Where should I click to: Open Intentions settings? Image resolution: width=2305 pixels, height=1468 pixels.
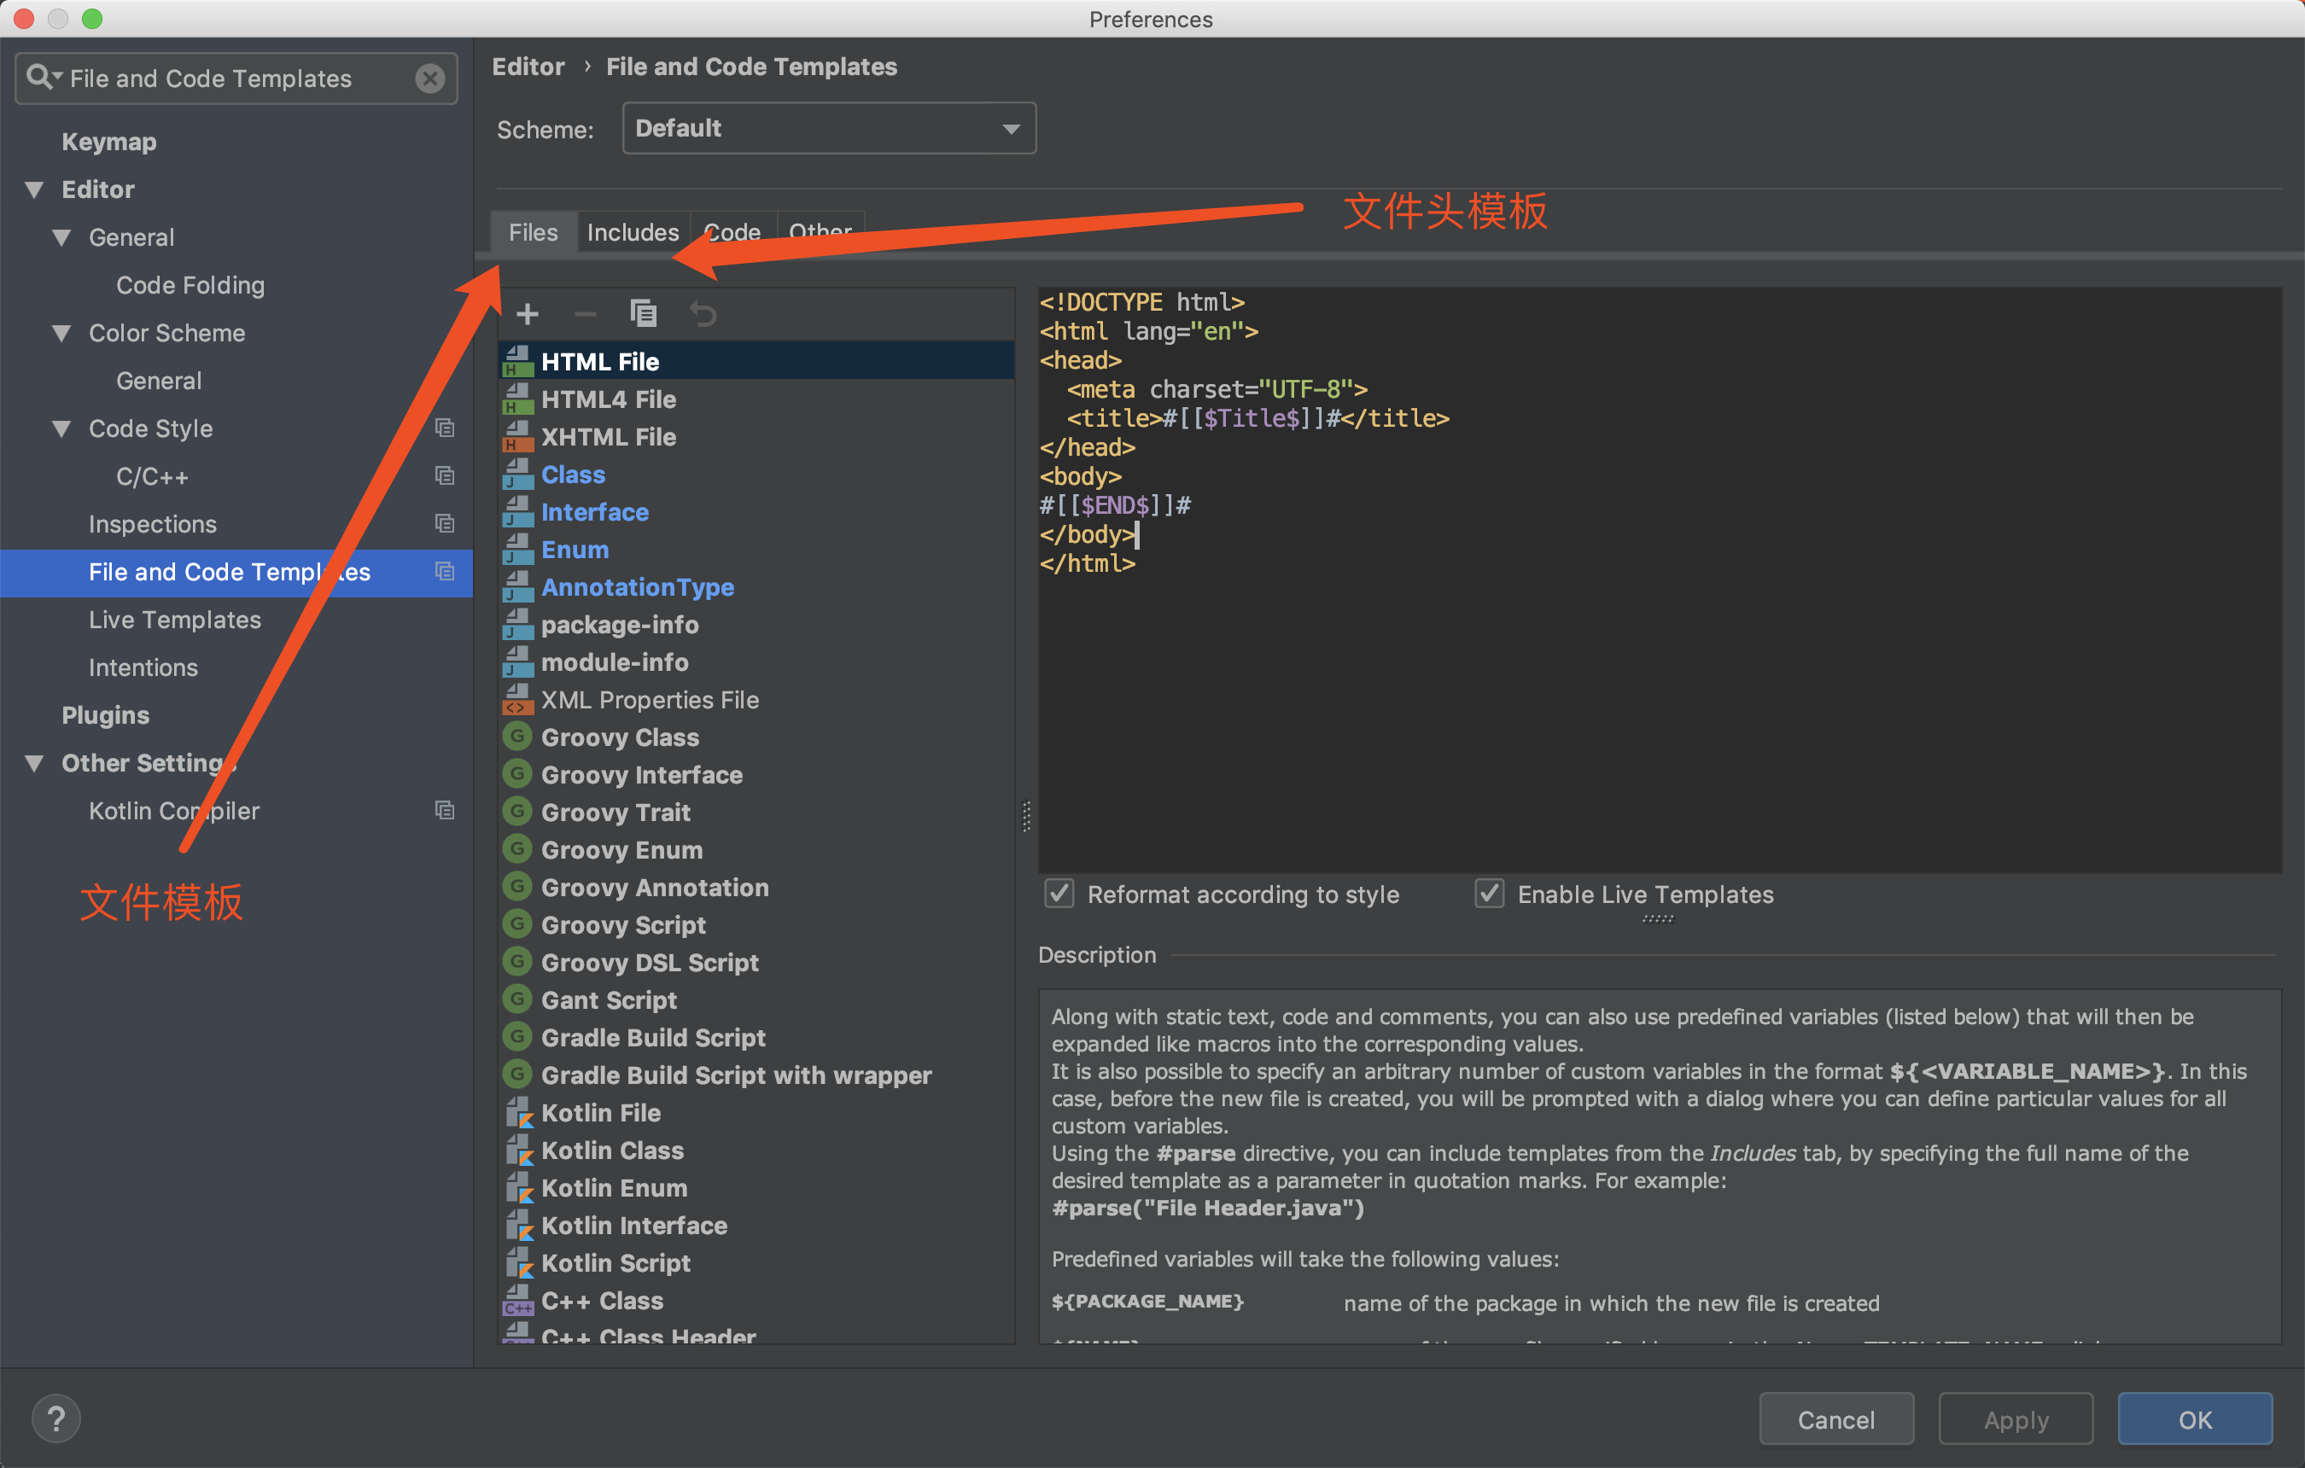[143, 667]
